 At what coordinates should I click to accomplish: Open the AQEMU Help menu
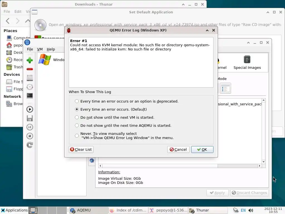(51, 49)
